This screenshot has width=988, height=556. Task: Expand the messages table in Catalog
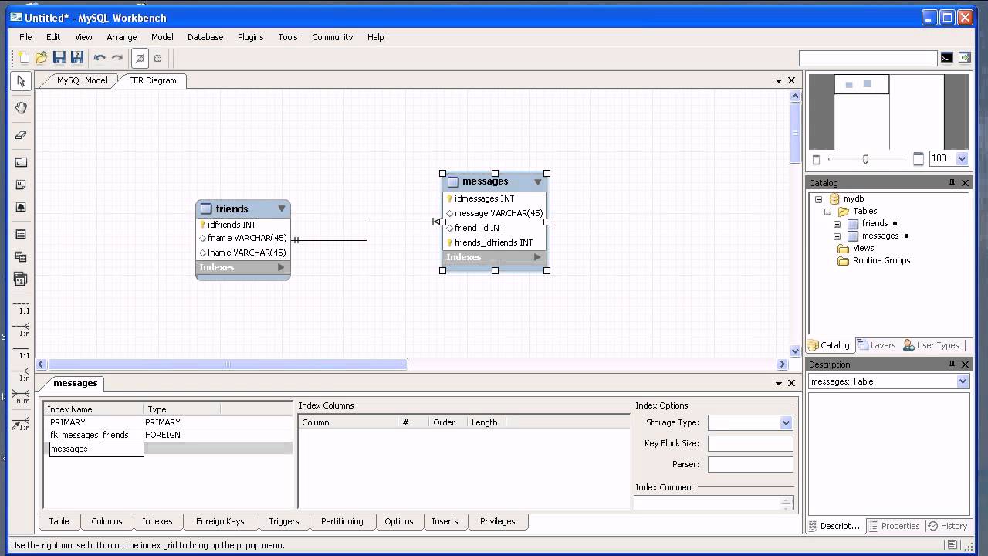pos(837,236)
